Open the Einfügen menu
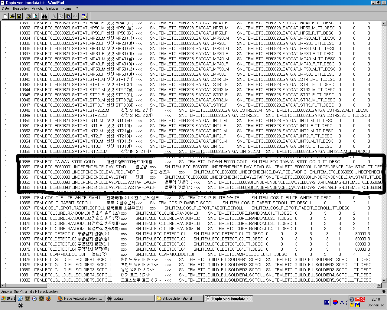387x310 pixels. (53, 8)
